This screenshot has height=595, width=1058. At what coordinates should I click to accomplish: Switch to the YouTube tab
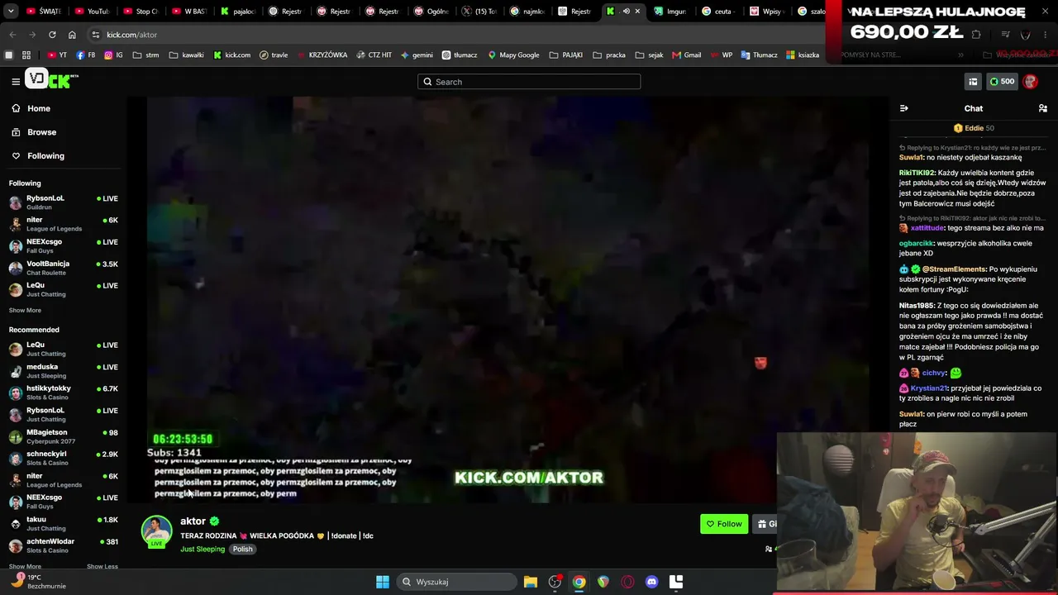91,12
